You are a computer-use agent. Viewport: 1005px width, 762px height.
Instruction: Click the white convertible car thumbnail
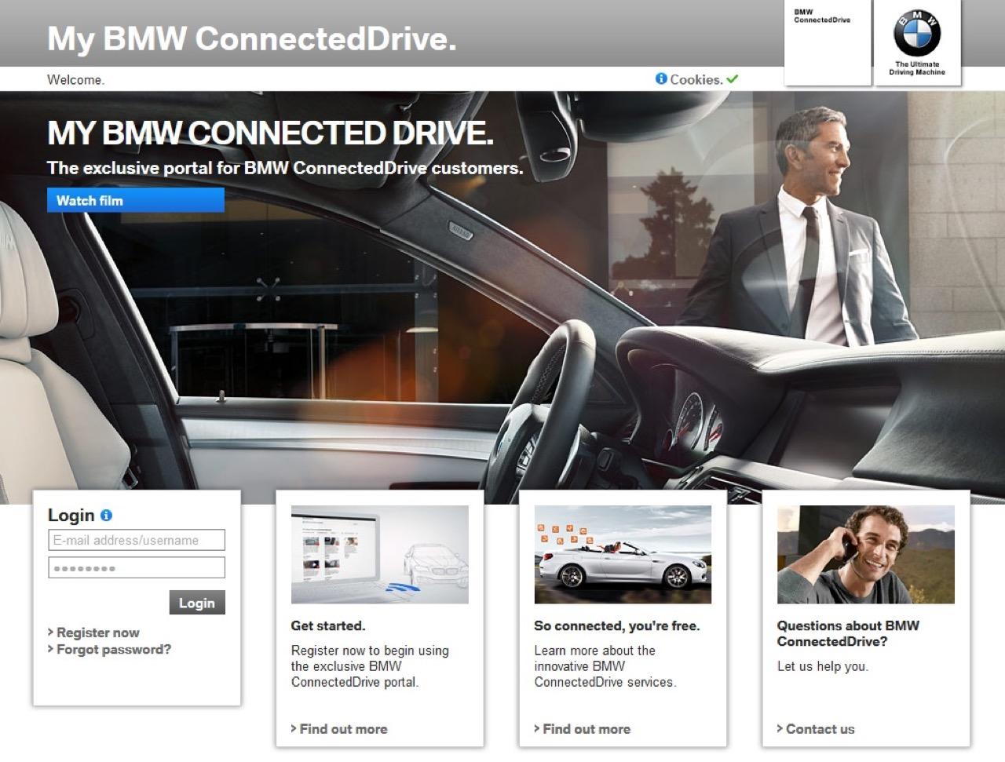(x=623, y=555)
